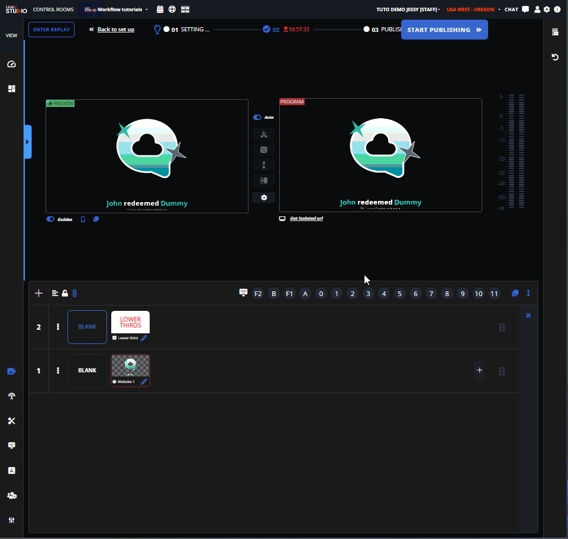Open the audio mixer sliders icon
Screen dimensions: 568x539
point(12,520)
